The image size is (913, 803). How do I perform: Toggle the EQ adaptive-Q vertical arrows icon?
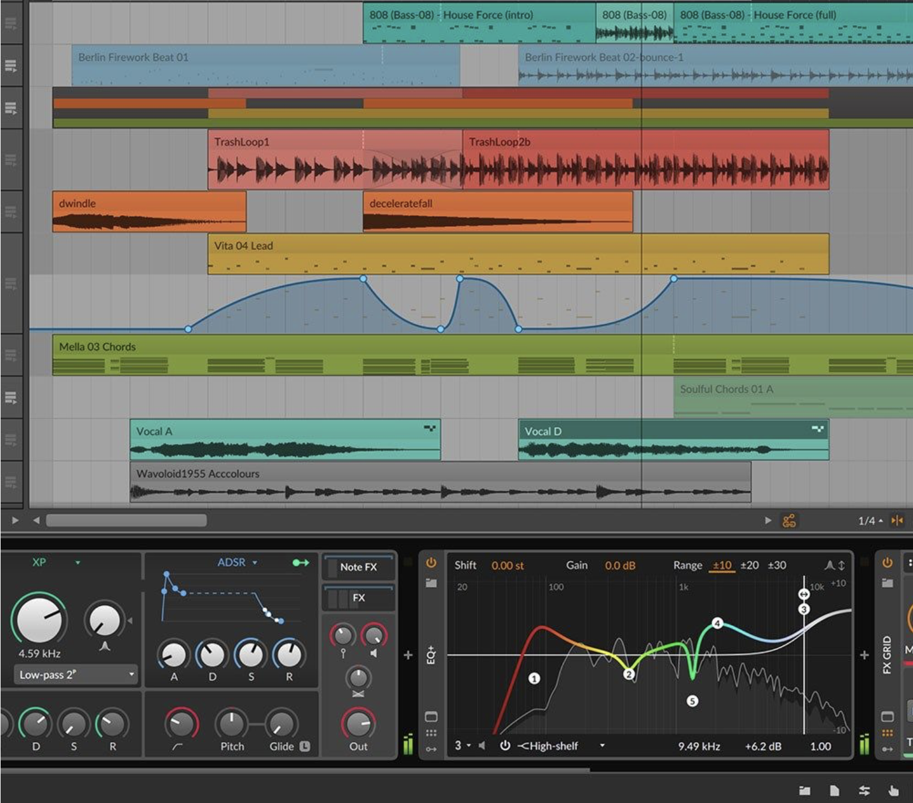842,565
